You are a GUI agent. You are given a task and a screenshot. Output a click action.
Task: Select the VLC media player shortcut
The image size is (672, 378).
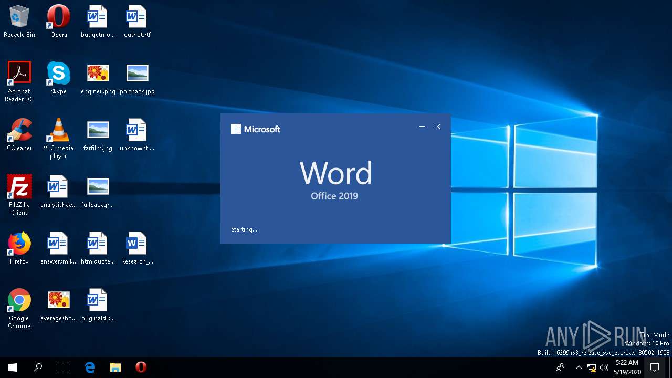coord(58,139)
